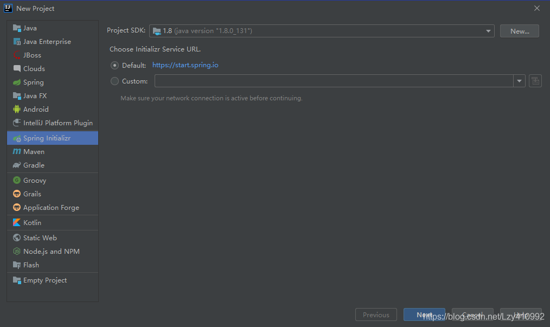Click the icon right of Custom URL field
550x327 pixels.
[535, 81]
